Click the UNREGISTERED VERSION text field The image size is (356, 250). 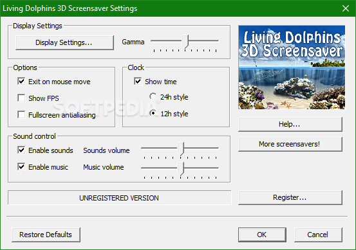click(120, 198)
